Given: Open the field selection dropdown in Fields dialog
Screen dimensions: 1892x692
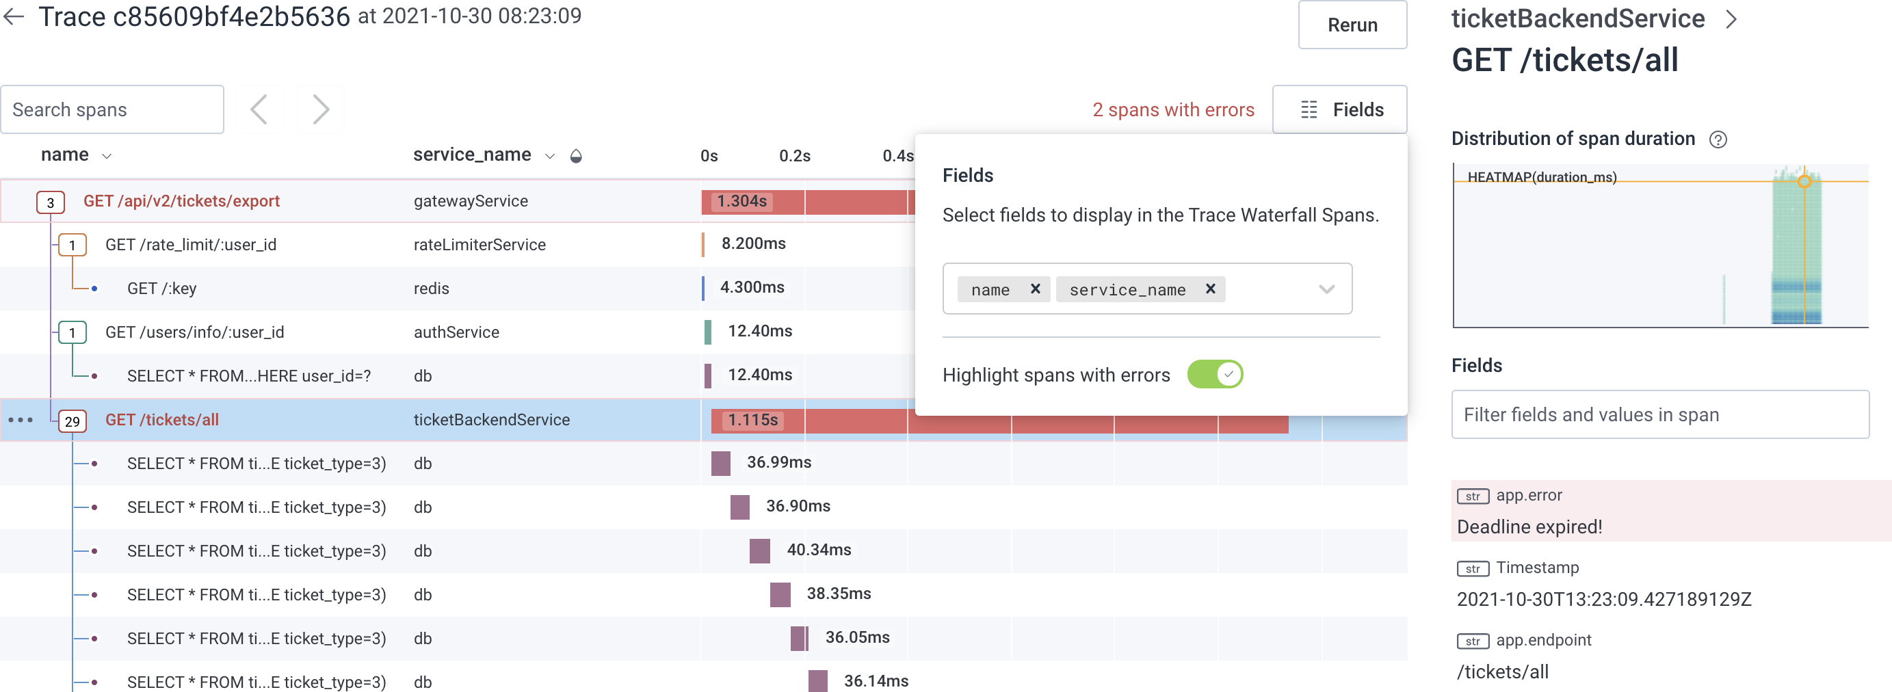Looking at the screenshot, I should pyautogui.click(x=1326, y=289).
